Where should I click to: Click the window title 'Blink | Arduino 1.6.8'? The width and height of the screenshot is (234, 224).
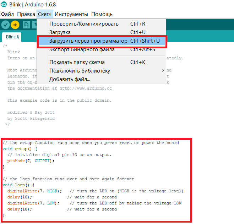pos(33,5)
